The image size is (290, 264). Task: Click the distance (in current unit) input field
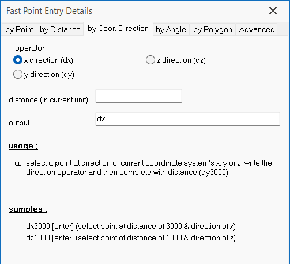[138, 96]
